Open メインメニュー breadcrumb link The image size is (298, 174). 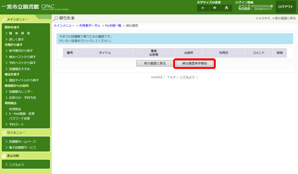[x=64, y=26]
